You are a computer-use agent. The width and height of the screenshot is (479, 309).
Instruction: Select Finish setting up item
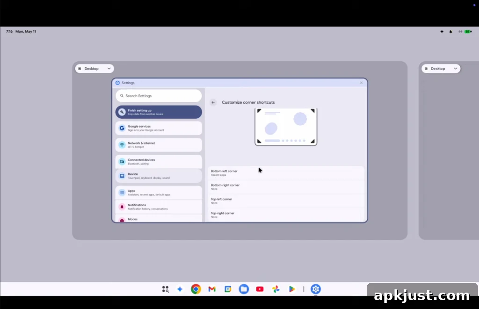click(159, 112)
